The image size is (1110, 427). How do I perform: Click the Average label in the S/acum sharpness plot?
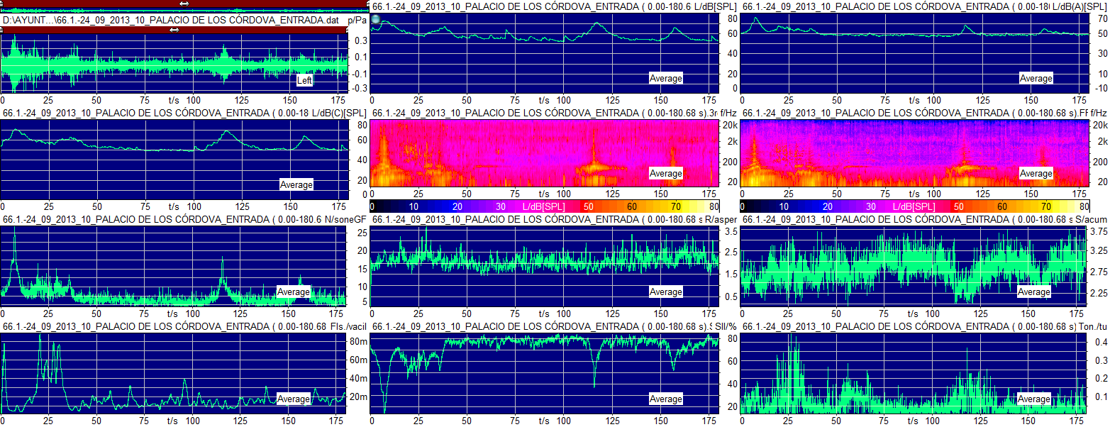click(1034, 292)
